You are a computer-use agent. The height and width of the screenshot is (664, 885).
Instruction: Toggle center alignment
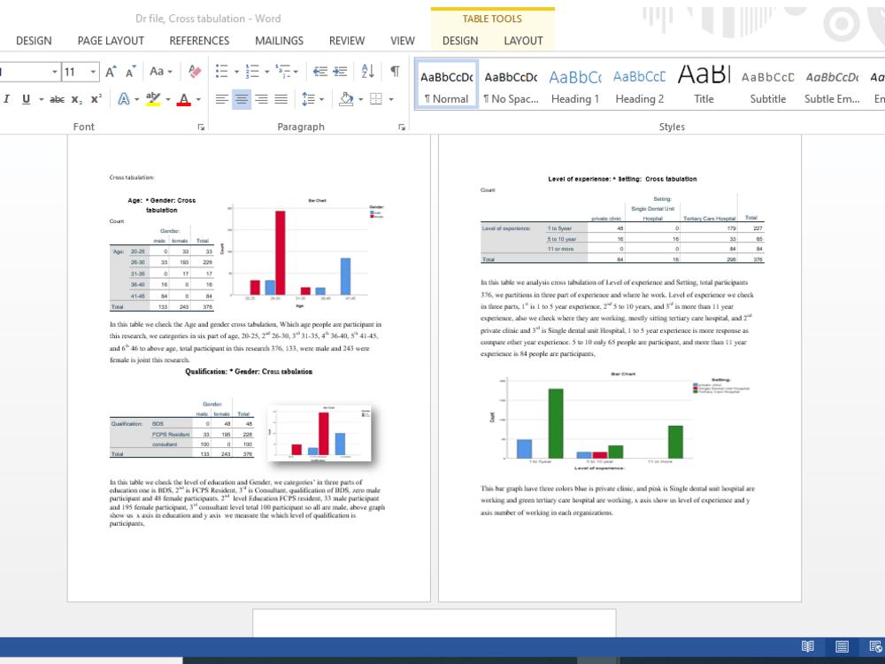242,99
